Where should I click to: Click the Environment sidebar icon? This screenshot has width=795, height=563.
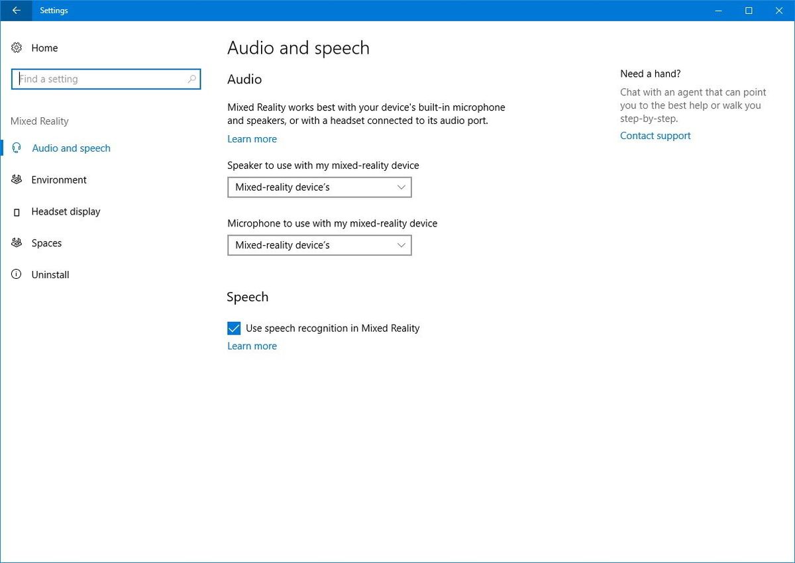click(x=16, y=179)
